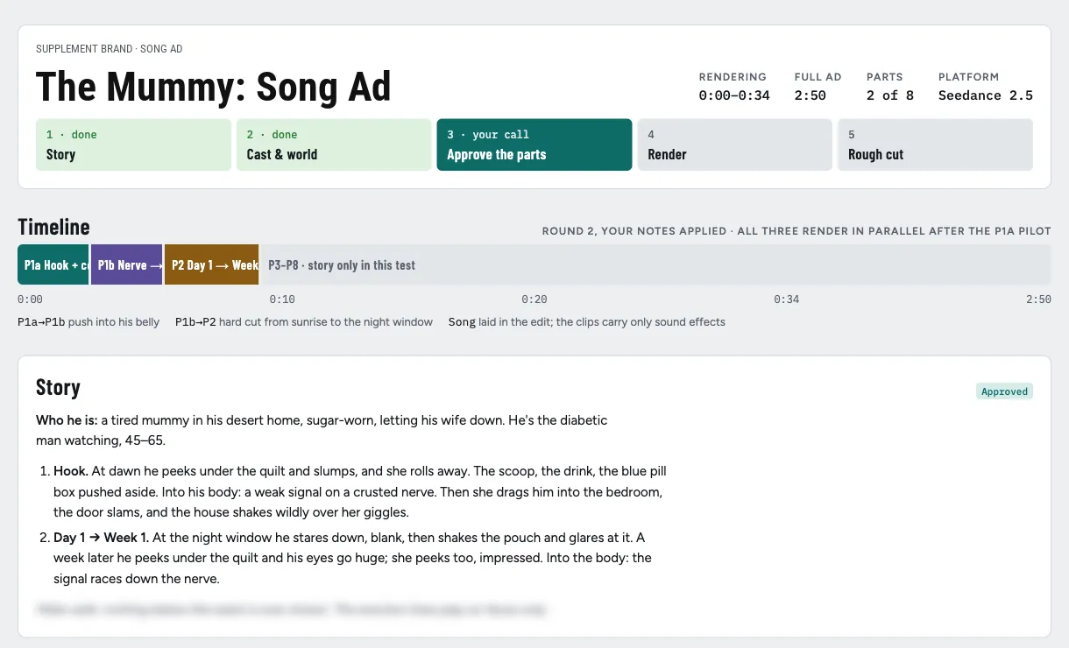This screenshot has width=1069, height=648.
Task: Click the 0:20 timeline time label
Action: (x=534, y=299)
